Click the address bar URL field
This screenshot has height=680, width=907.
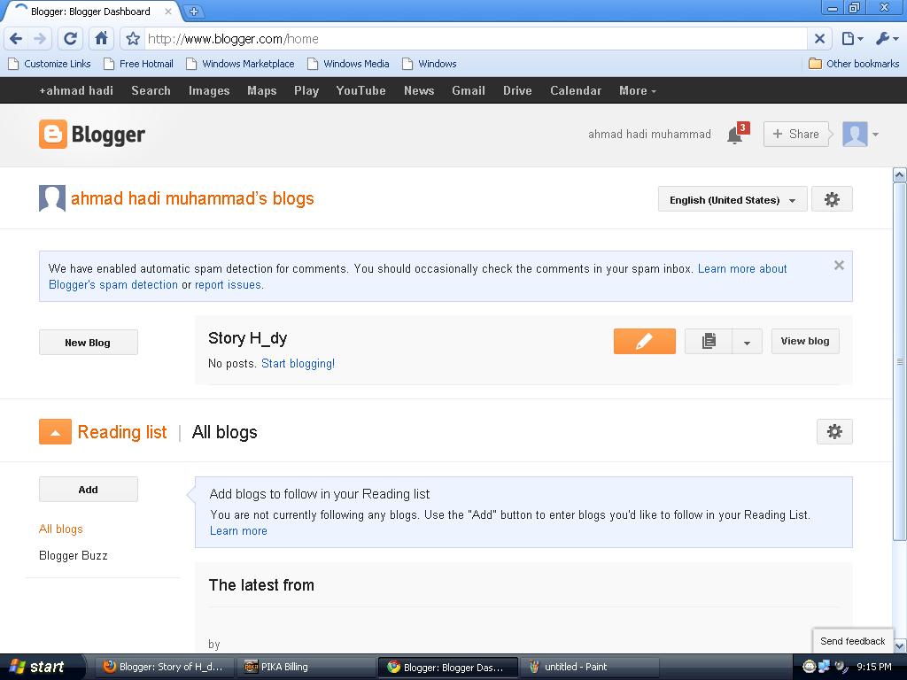[x=476, y=39]
